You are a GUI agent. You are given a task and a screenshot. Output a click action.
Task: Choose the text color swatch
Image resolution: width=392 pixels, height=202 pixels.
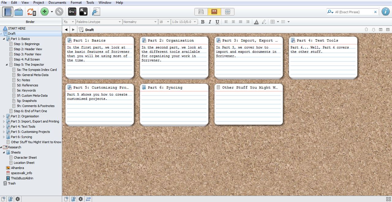pyautogui.click(x=256, y=22)
